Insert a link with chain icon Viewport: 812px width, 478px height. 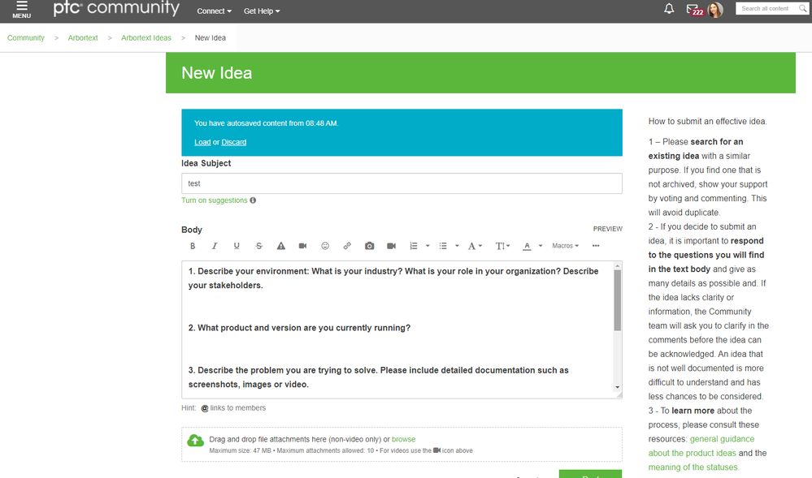tap(347, 246)
